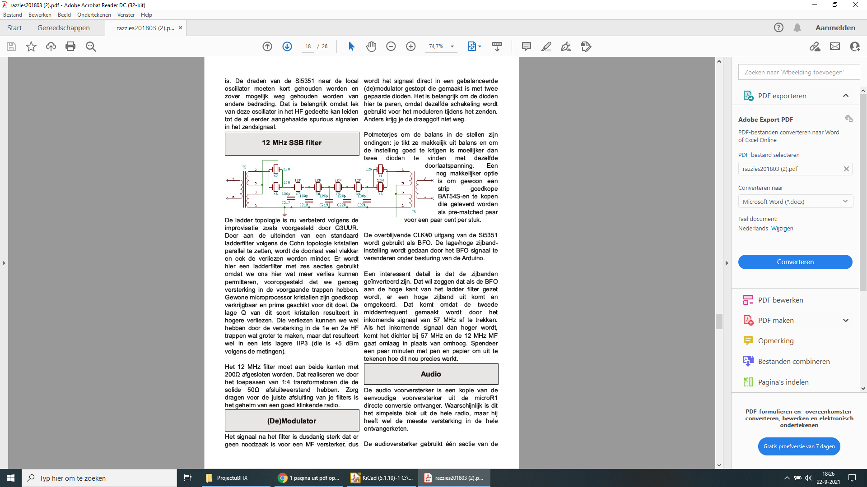Click the PDF-bestand selecteren link
The height and width of the screenshot is (487, 867).
click(x=769, y=155)
